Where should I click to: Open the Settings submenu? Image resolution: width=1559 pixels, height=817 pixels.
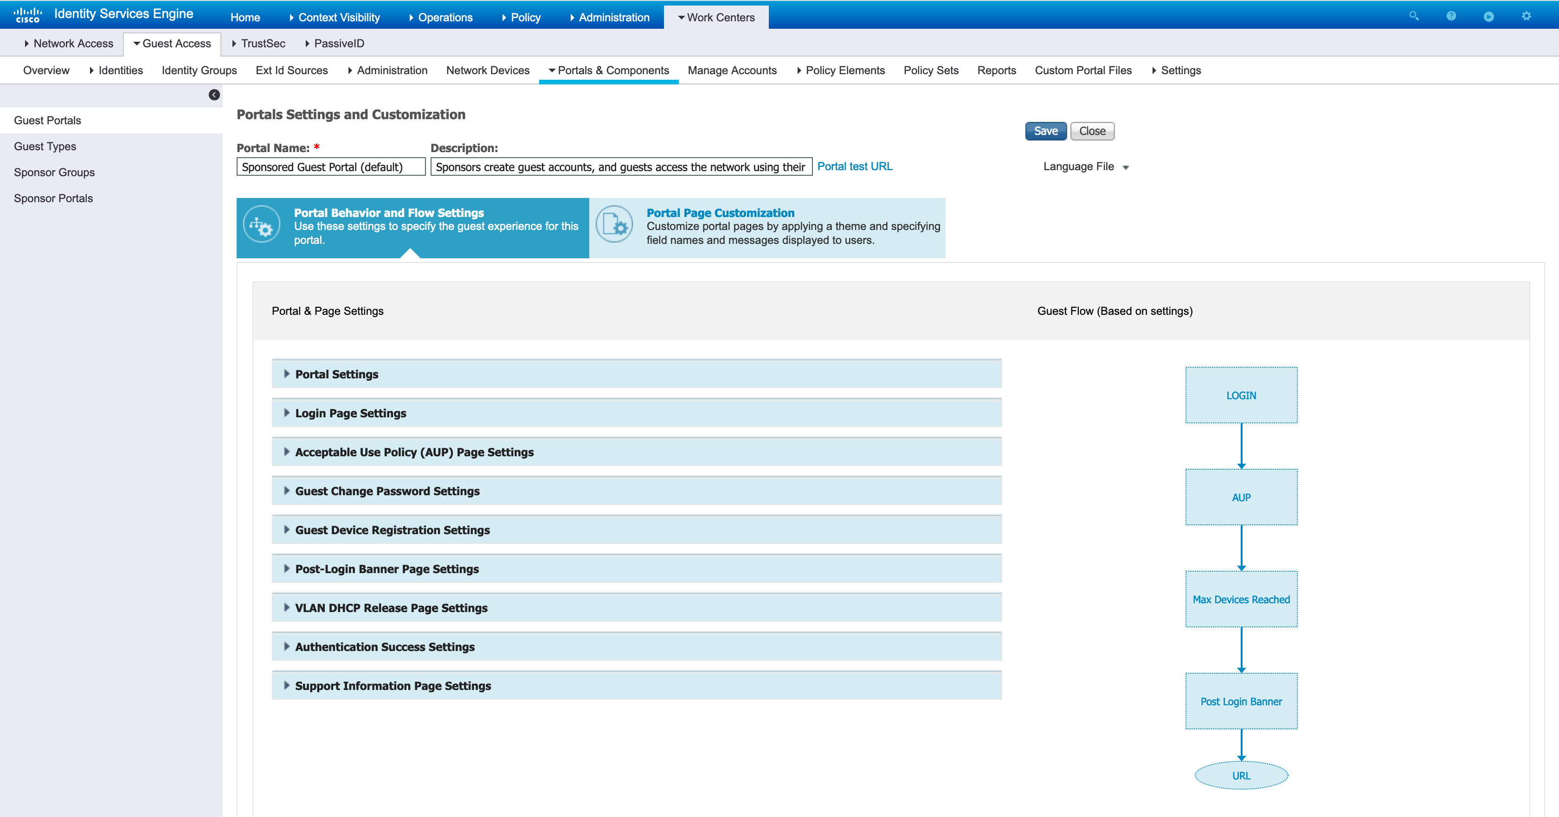click(x=1176, y=70)
